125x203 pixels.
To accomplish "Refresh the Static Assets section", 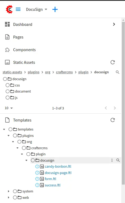I will click(x=113, y=62).
